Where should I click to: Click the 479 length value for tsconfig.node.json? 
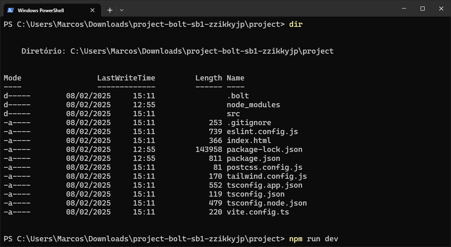(215, 203)
